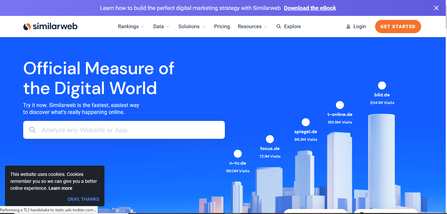Open the Learn more cookie link
447x214 pixels.
[60, 188]
